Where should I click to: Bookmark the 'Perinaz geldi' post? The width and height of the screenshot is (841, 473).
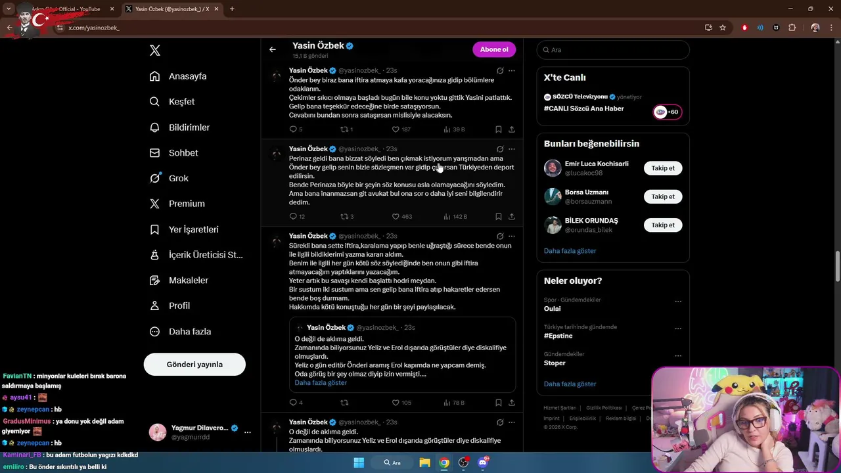coord(499,216)
